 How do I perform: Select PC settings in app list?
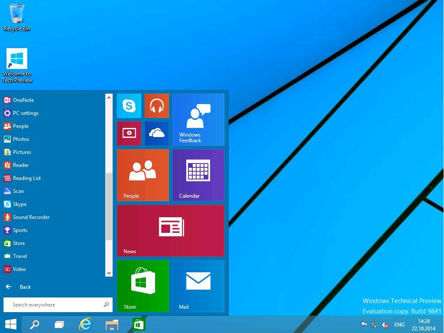tap(26, 113)
